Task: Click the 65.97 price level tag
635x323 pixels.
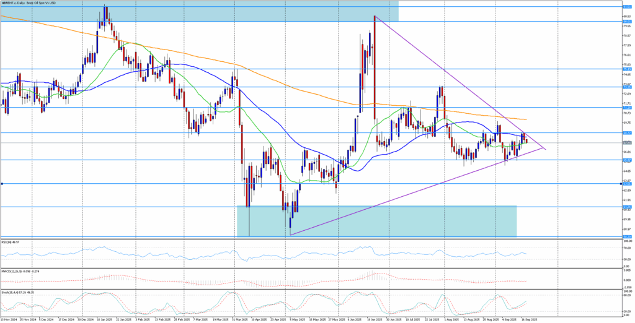Action: 626,160
